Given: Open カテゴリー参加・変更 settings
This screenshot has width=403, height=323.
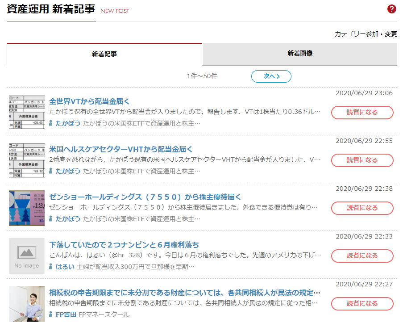Looking at the screenshot, I should click(x=366, y=33).
